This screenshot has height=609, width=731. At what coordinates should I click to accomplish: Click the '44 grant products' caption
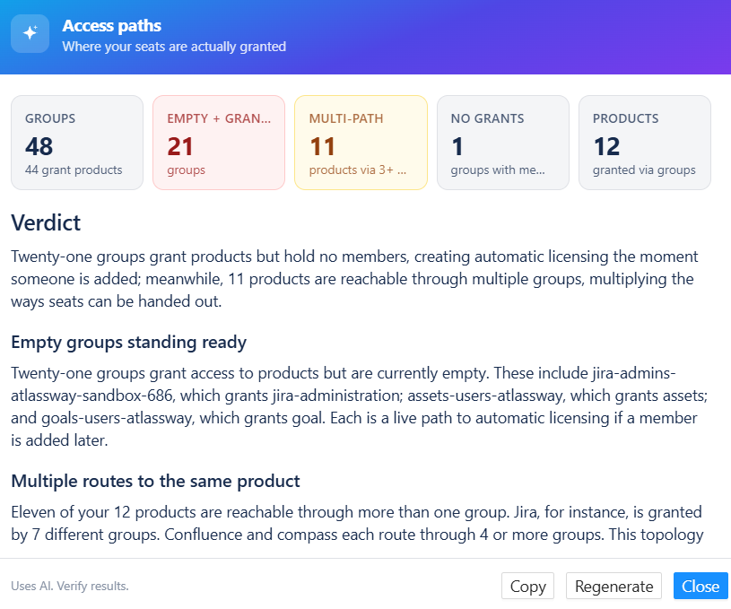[74, 170]
